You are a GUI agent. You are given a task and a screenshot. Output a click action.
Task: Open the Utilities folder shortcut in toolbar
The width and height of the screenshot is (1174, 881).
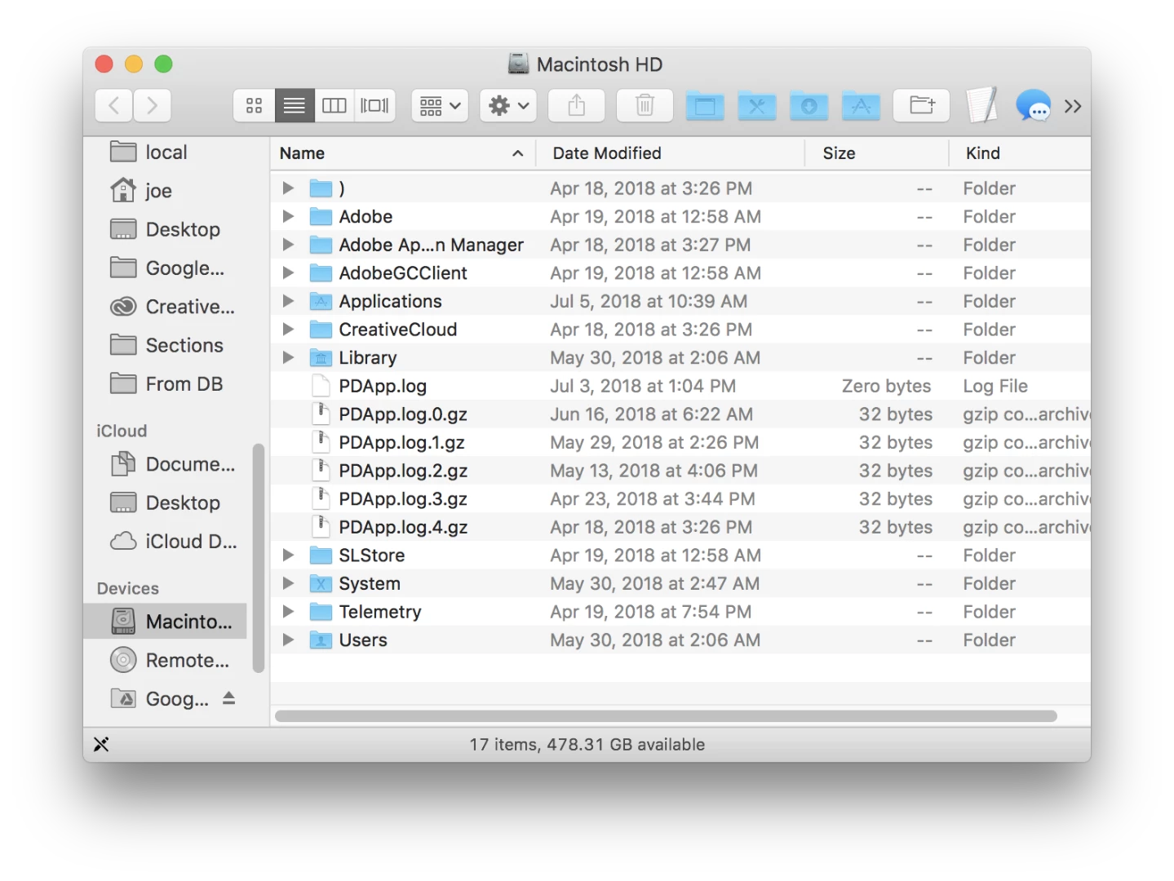757,106
